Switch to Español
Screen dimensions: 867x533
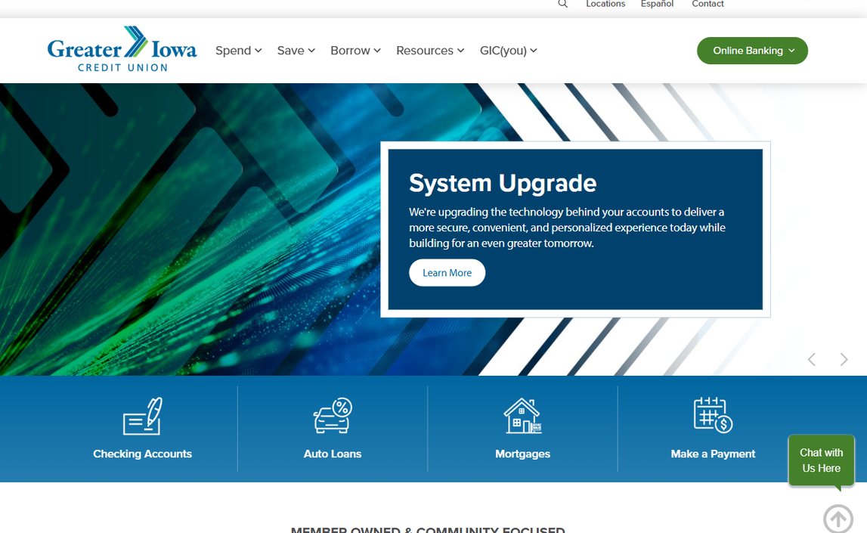click(x=657, y=4)
